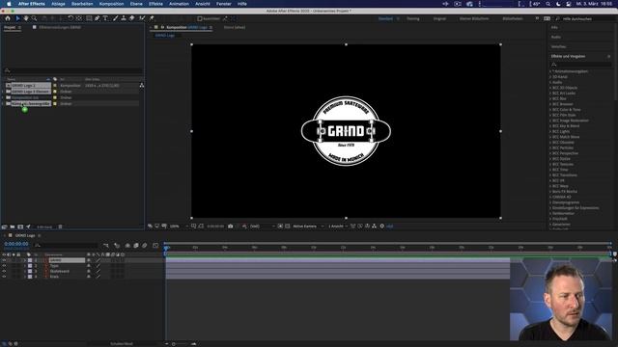618x347 pixels.
Task: Hide the Kreis layer eye icon
Action: [4, 277]
